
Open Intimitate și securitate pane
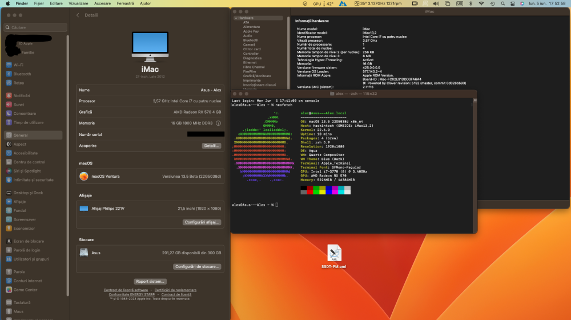tap(34, 180)
